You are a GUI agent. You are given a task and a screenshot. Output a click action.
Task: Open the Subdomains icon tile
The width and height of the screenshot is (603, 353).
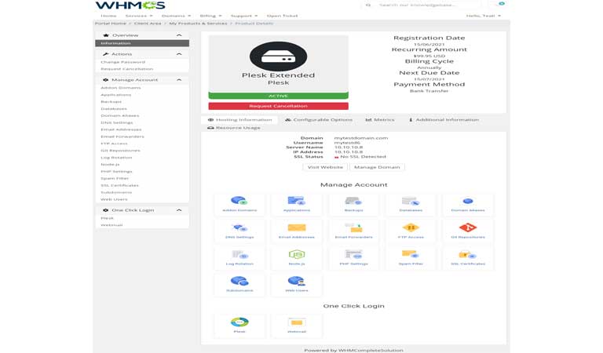pos(239,284)
